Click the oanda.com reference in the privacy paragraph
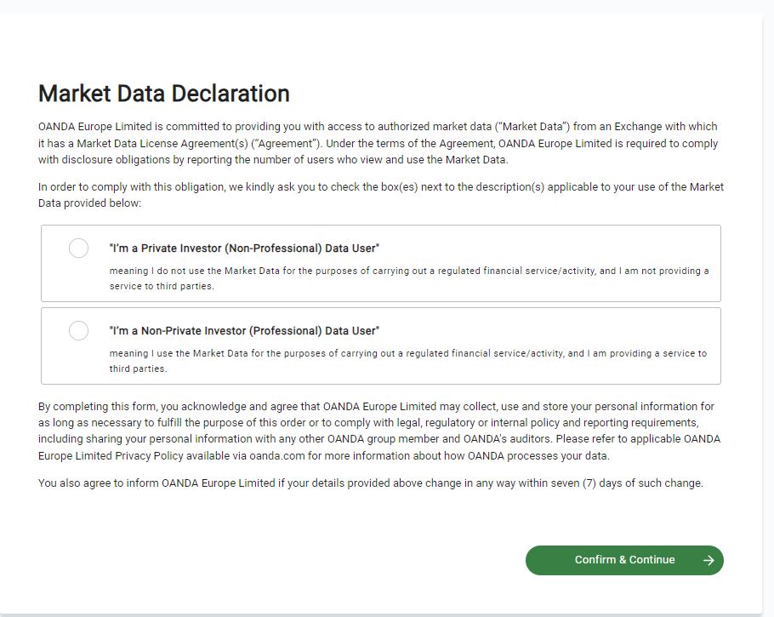 275,455
